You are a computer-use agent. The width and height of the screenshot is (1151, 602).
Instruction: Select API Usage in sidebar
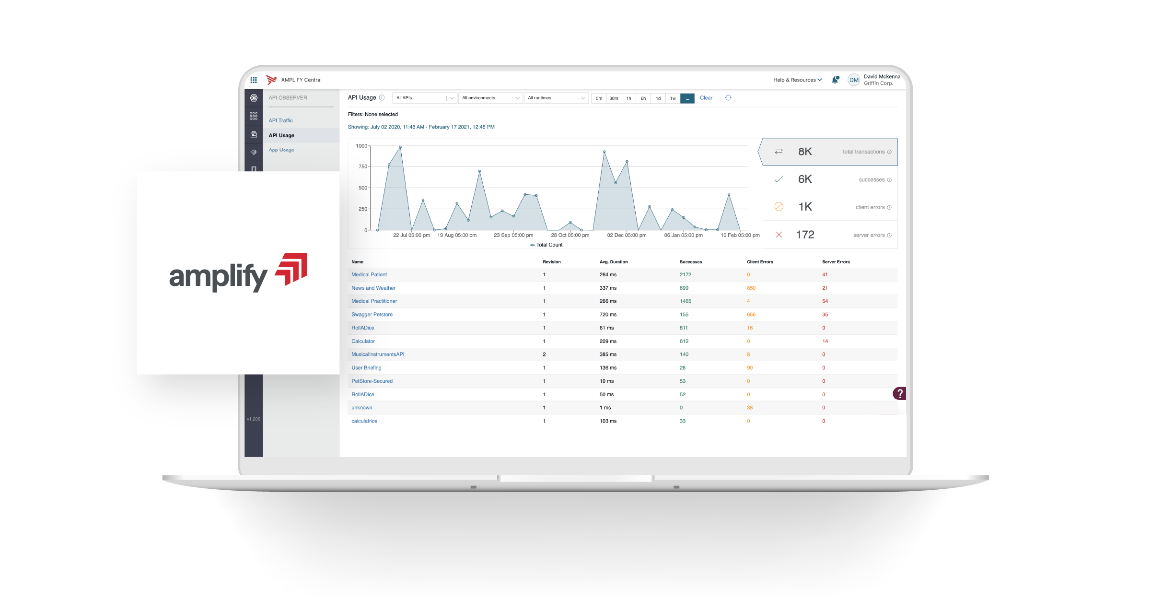(x=301, y=135)
